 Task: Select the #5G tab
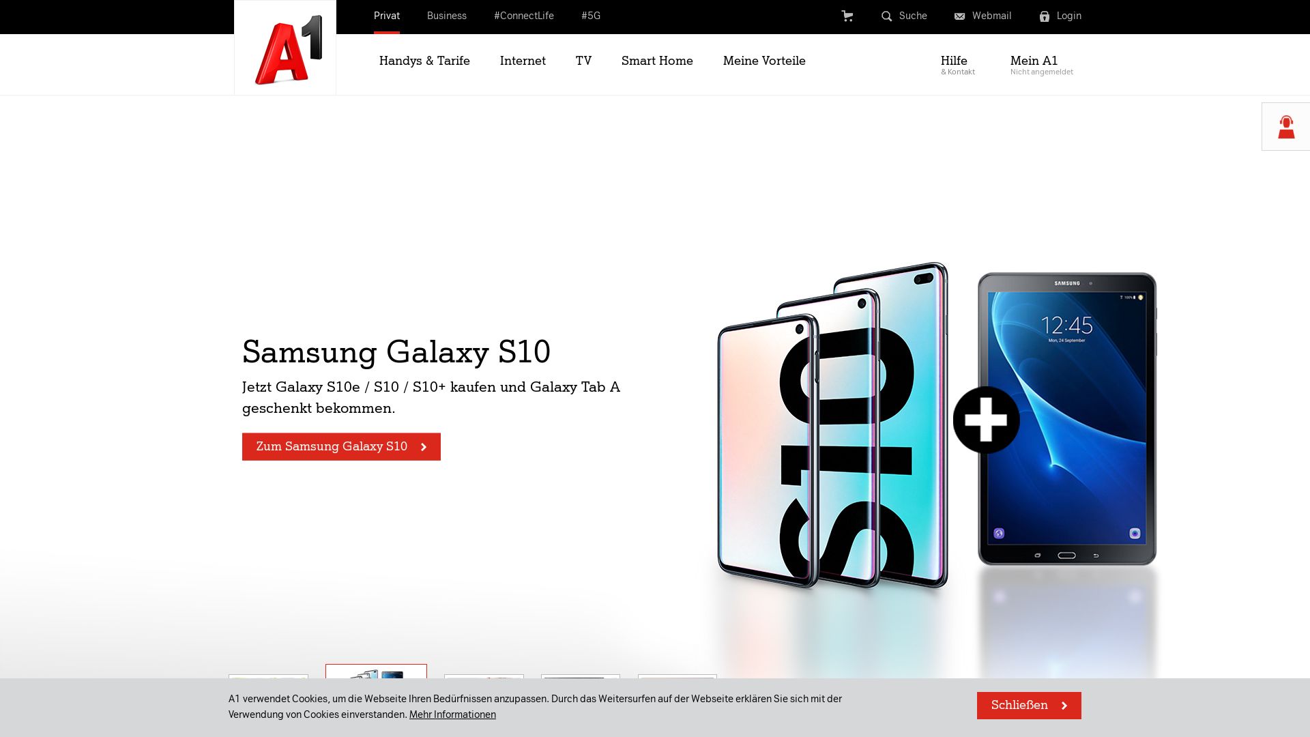click(591, 16)
